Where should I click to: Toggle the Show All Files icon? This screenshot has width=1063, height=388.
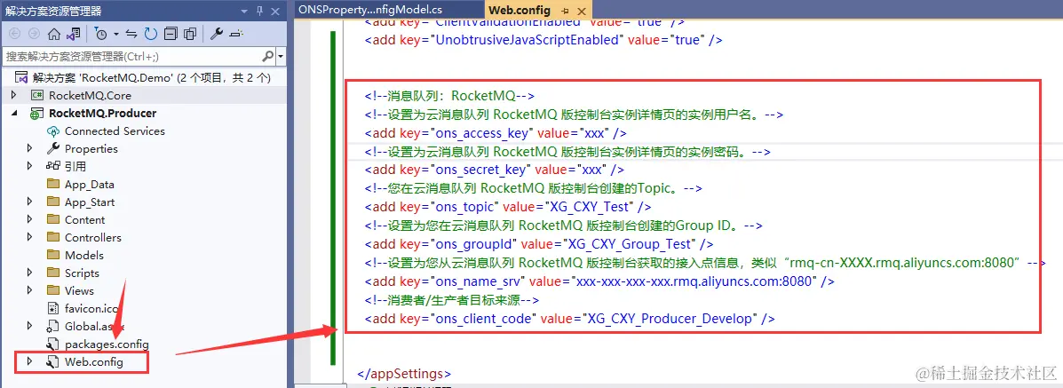tap(191, 33)
